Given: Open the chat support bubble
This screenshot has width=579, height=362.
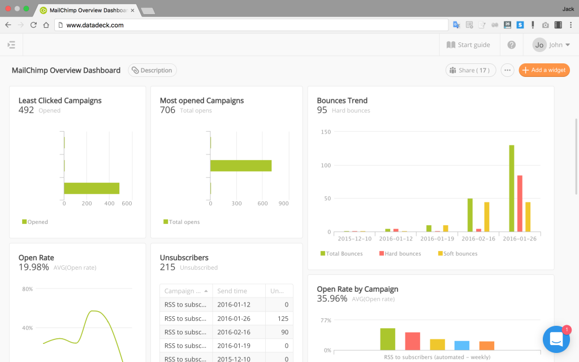Looking at the screenshot, I should pos(556,339).
